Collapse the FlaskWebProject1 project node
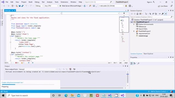 pos(132,22)
